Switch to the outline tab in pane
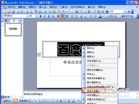This screenshot has height=104, width=139. [6, 21]
